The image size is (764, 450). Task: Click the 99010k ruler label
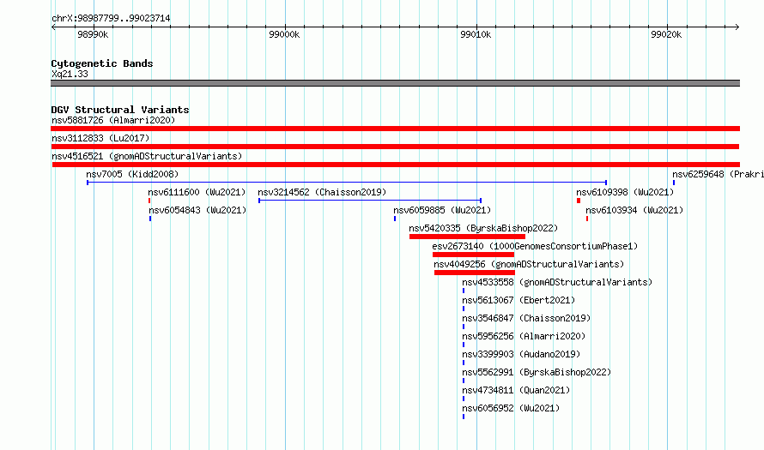click(x=476, y=34)
